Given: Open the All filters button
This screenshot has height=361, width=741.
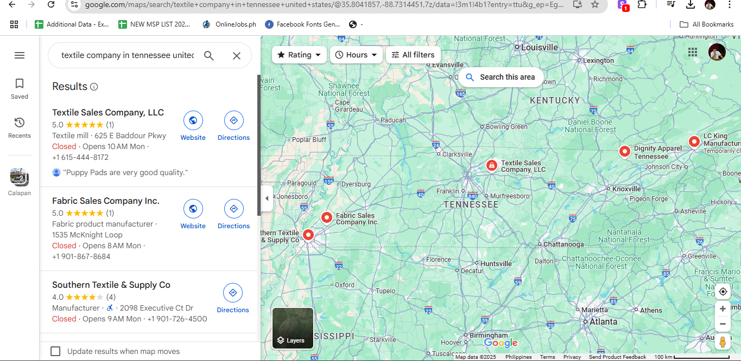Looking at the screenshot, I should pos(413,55).
